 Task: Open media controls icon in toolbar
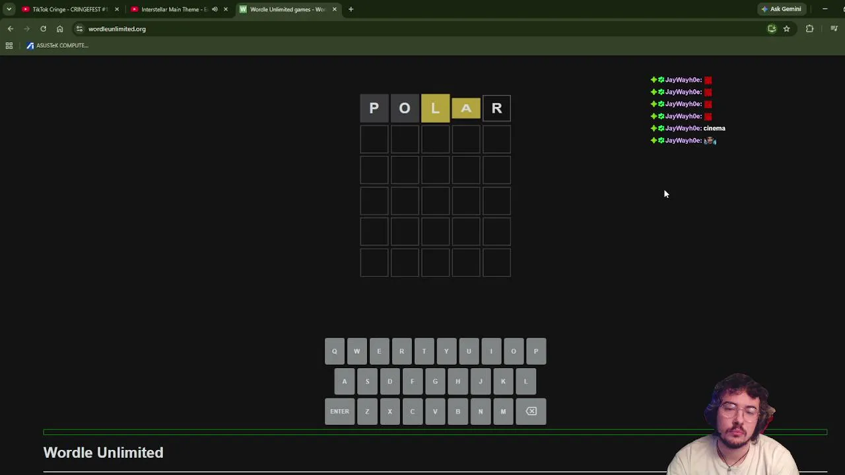(x=834, y=28)
